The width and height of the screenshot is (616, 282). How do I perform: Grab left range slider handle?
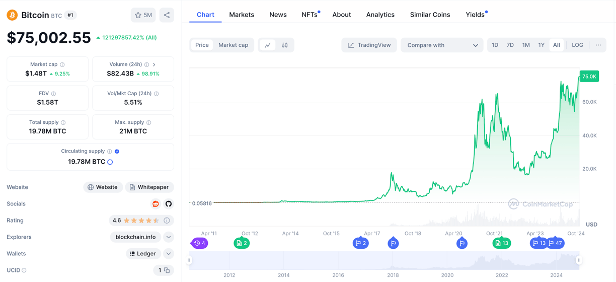coord(189,260)
